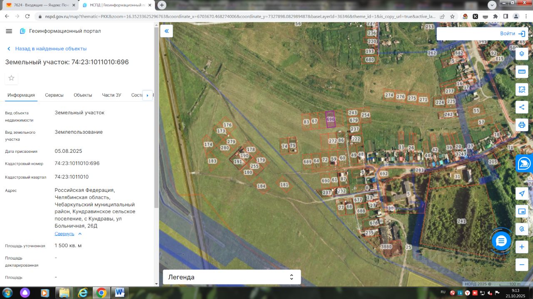The height and width of the screenshot is (299, 533).
Task: Switch to the Сервисы tab
Action: [54, 95]
